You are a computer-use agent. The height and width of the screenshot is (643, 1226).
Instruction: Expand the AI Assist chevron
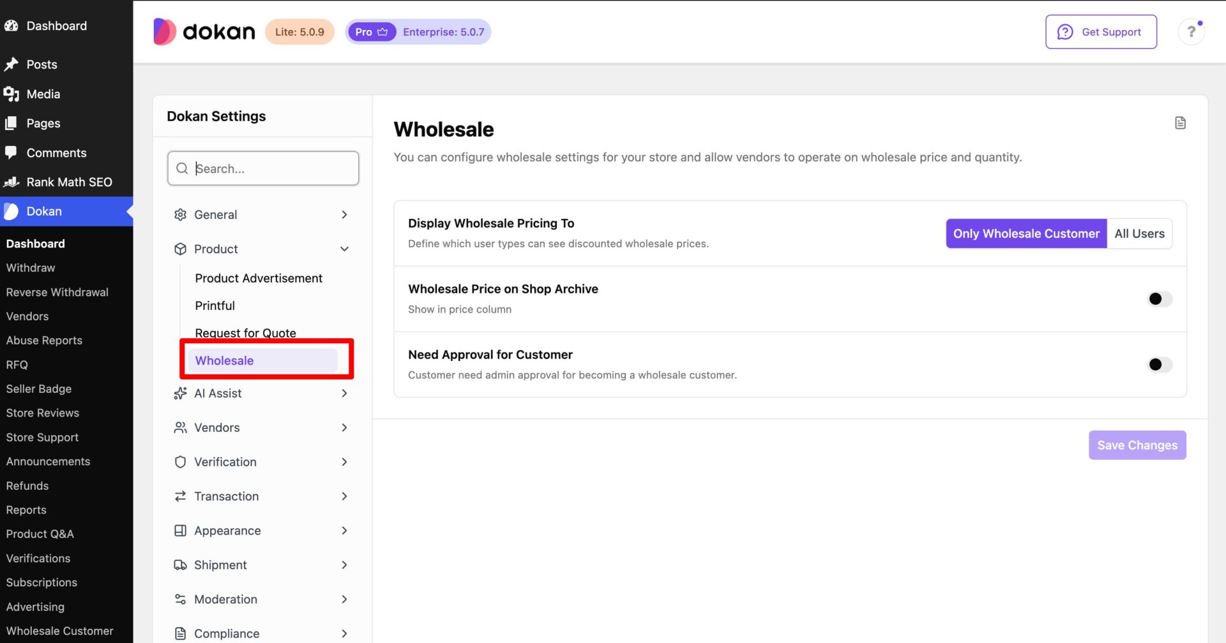coord(344,394)
